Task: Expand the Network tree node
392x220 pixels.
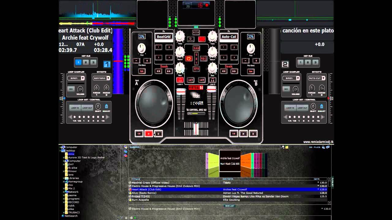Action: tap(64, 192)
